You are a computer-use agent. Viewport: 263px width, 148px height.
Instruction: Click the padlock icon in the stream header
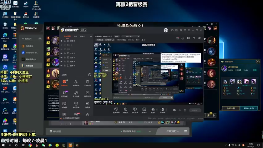pyautogui.click(x=183, y=38)
